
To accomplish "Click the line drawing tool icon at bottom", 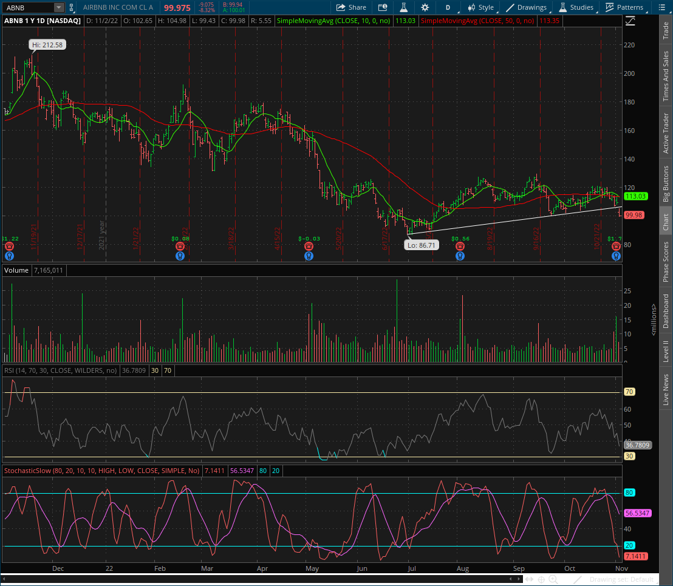I will click(x=578, y=579).
